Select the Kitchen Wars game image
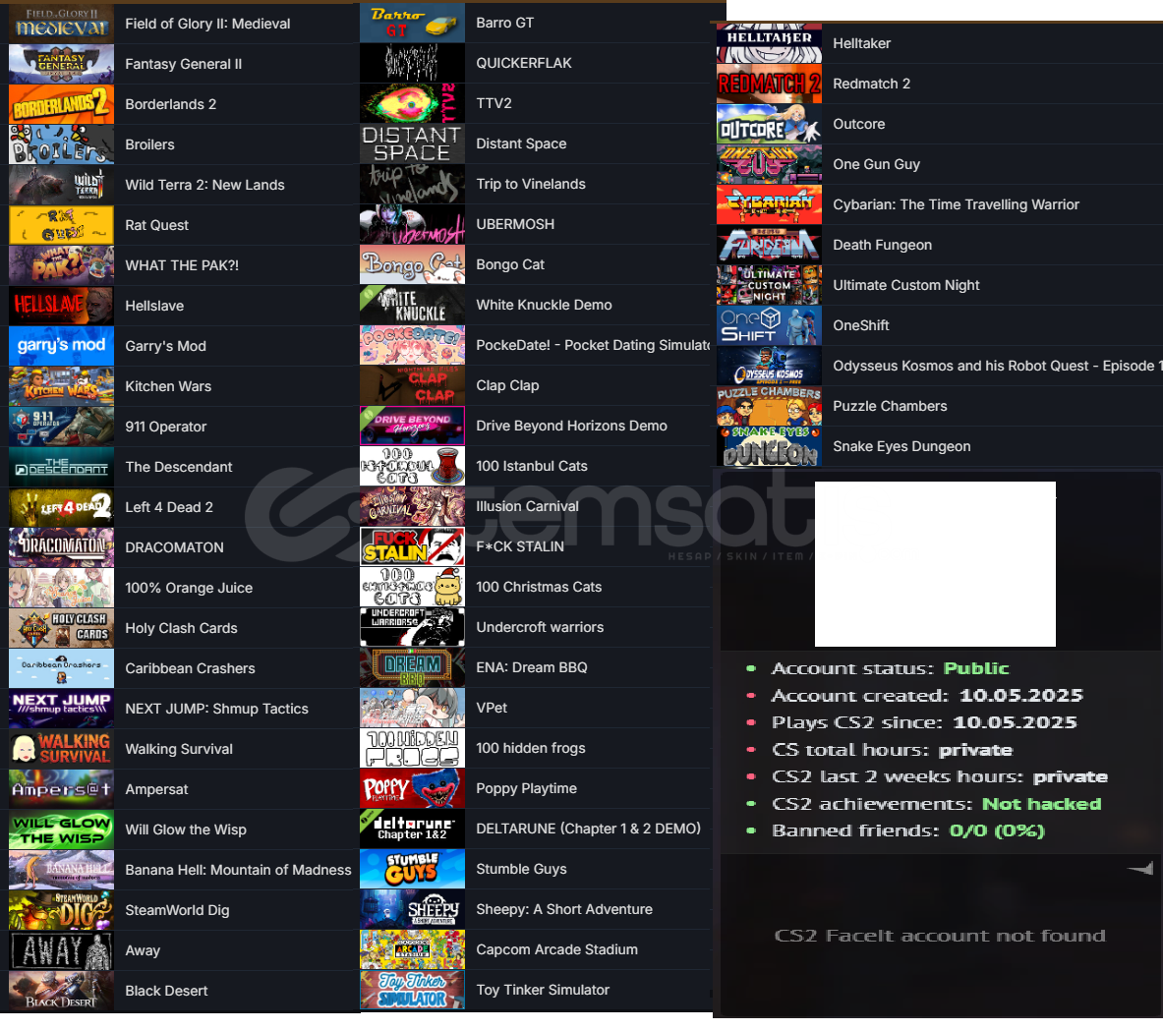Screen dimensions: 1163x1030 62,386
